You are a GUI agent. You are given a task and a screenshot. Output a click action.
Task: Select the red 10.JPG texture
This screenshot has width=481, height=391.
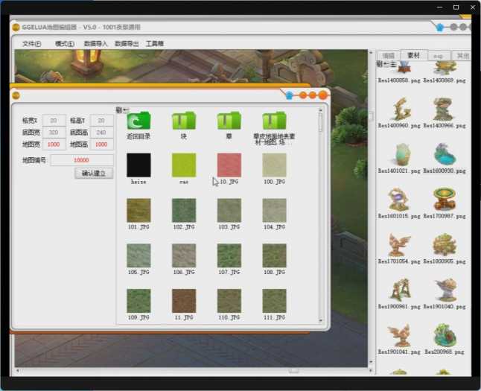click(x=229, y=165)
